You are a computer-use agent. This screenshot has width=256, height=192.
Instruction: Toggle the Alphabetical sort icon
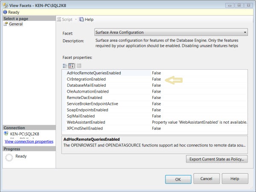point(72,66)
